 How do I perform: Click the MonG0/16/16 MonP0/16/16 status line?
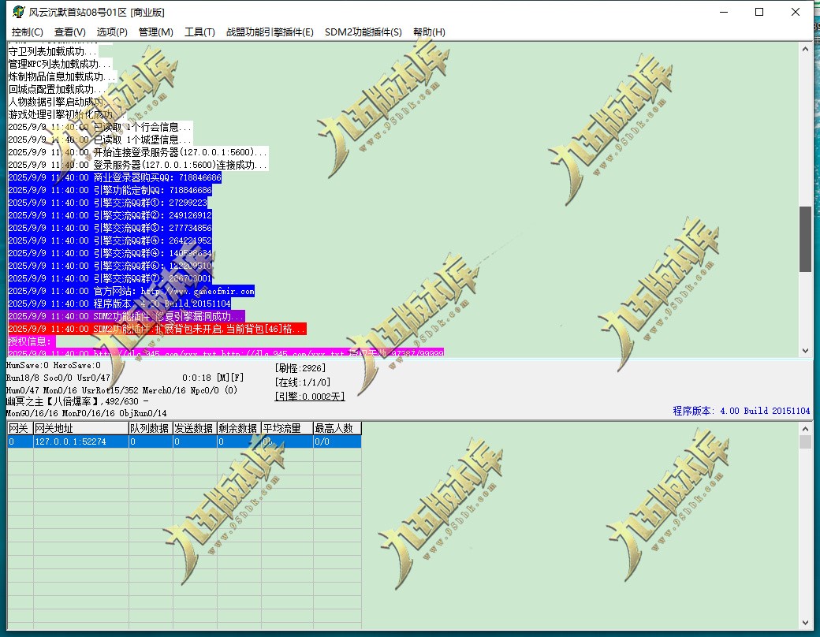click(86, 413)
